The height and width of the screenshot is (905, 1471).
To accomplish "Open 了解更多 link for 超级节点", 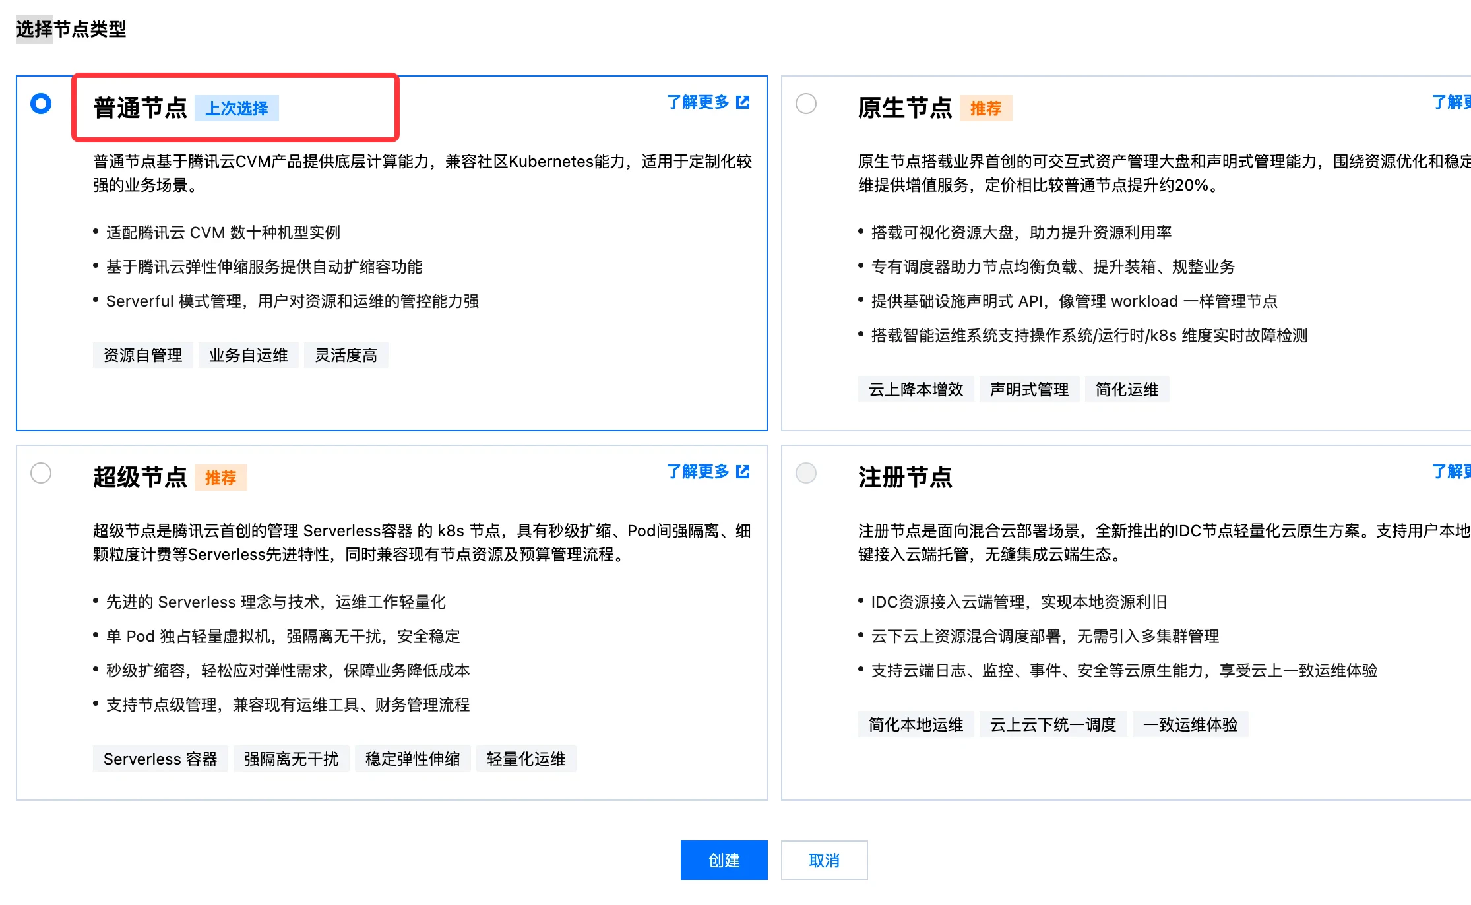I will point(698,472).
